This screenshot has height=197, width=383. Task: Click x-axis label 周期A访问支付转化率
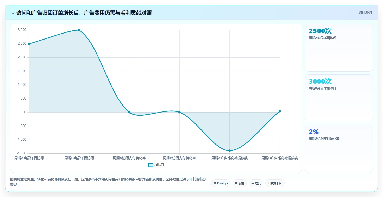129,158
